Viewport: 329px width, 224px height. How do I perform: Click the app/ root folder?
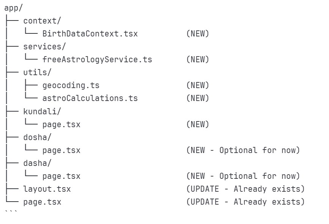[13, 8]
